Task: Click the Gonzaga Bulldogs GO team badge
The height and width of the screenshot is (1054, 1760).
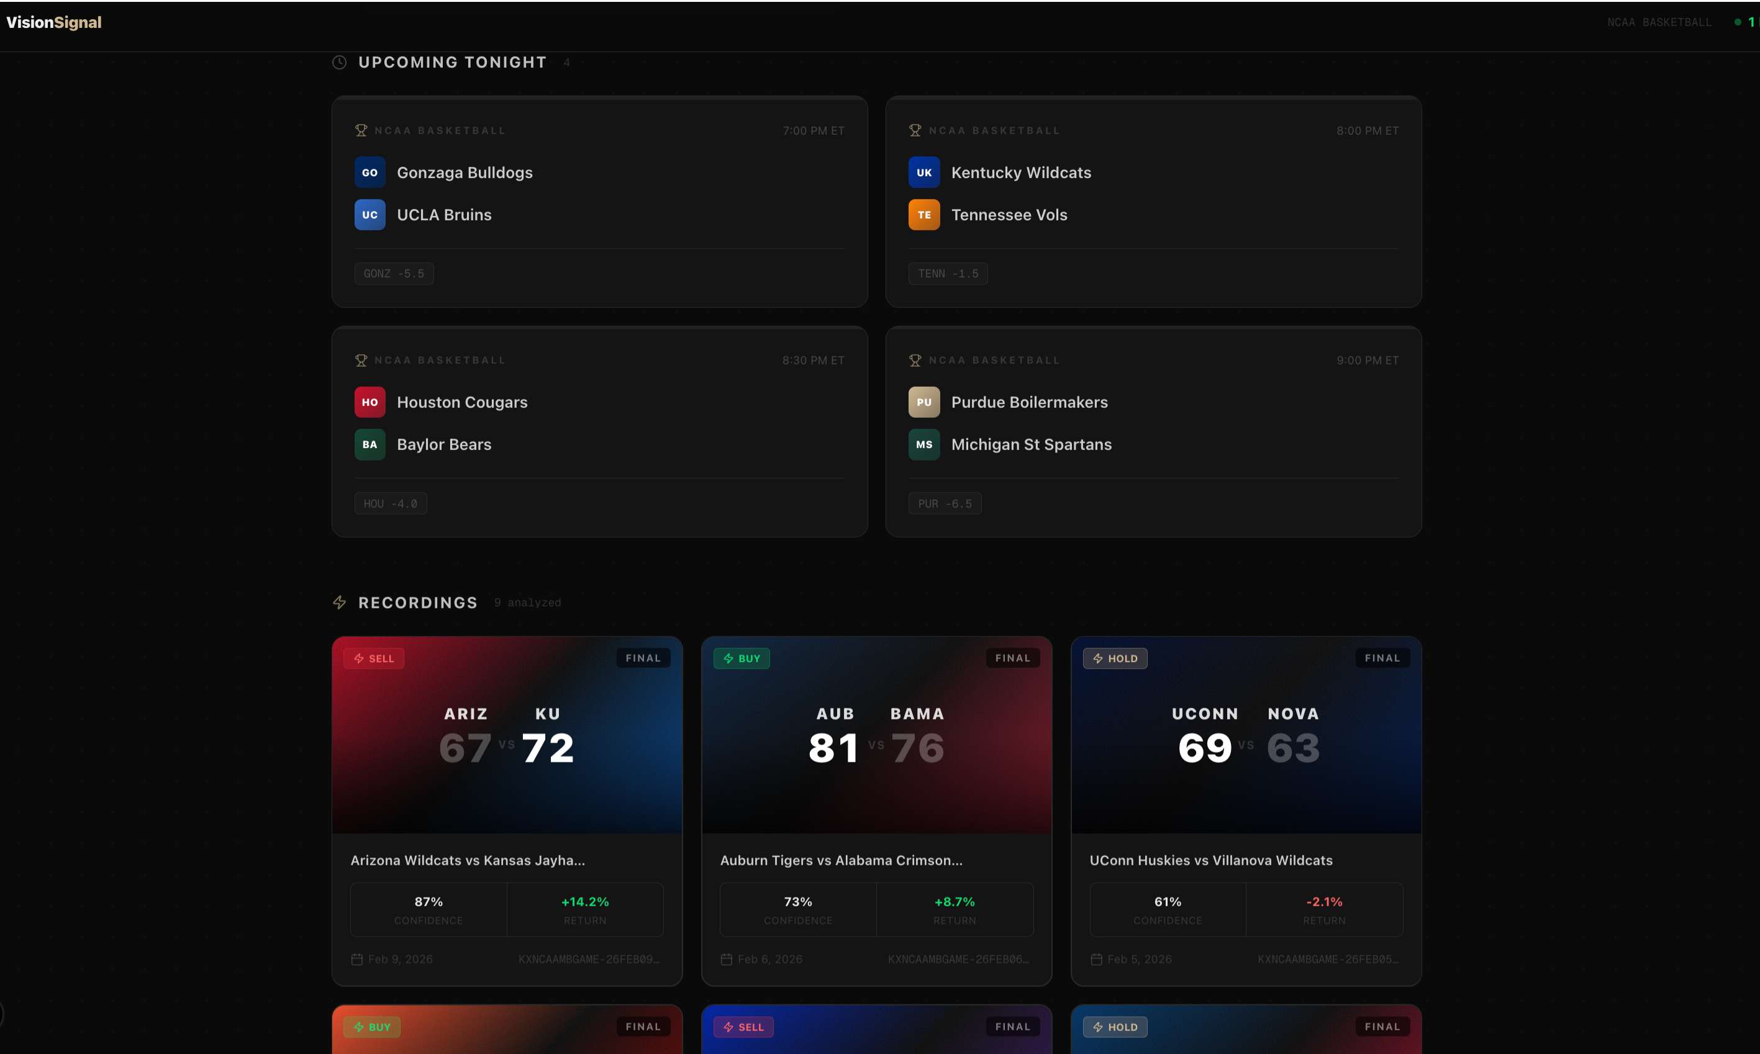Action: (x=370, y=173)
